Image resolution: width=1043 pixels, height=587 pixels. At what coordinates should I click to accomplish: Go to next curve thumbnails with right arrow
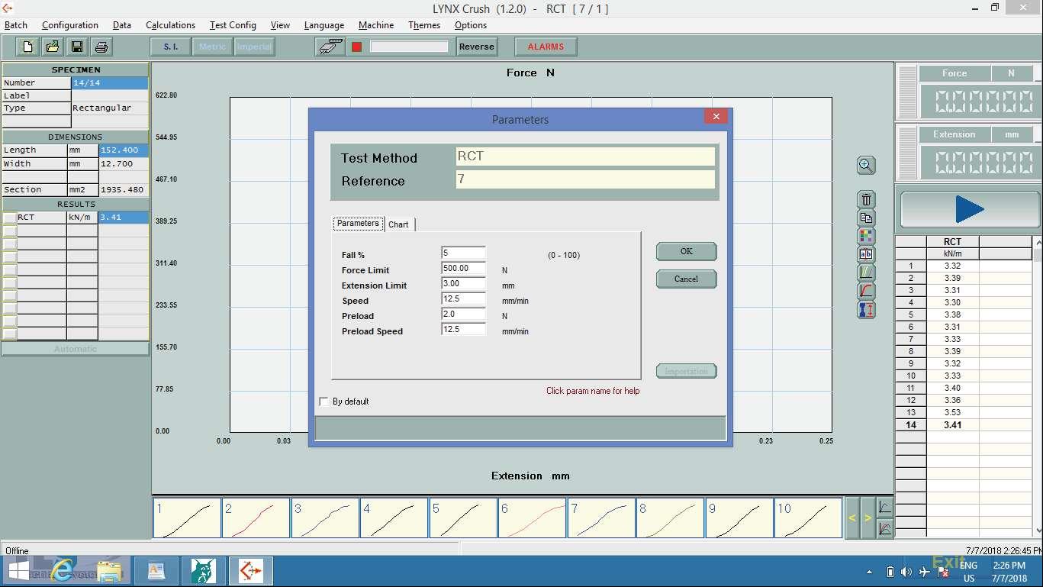pyautogui.click(x=868, y=518)
